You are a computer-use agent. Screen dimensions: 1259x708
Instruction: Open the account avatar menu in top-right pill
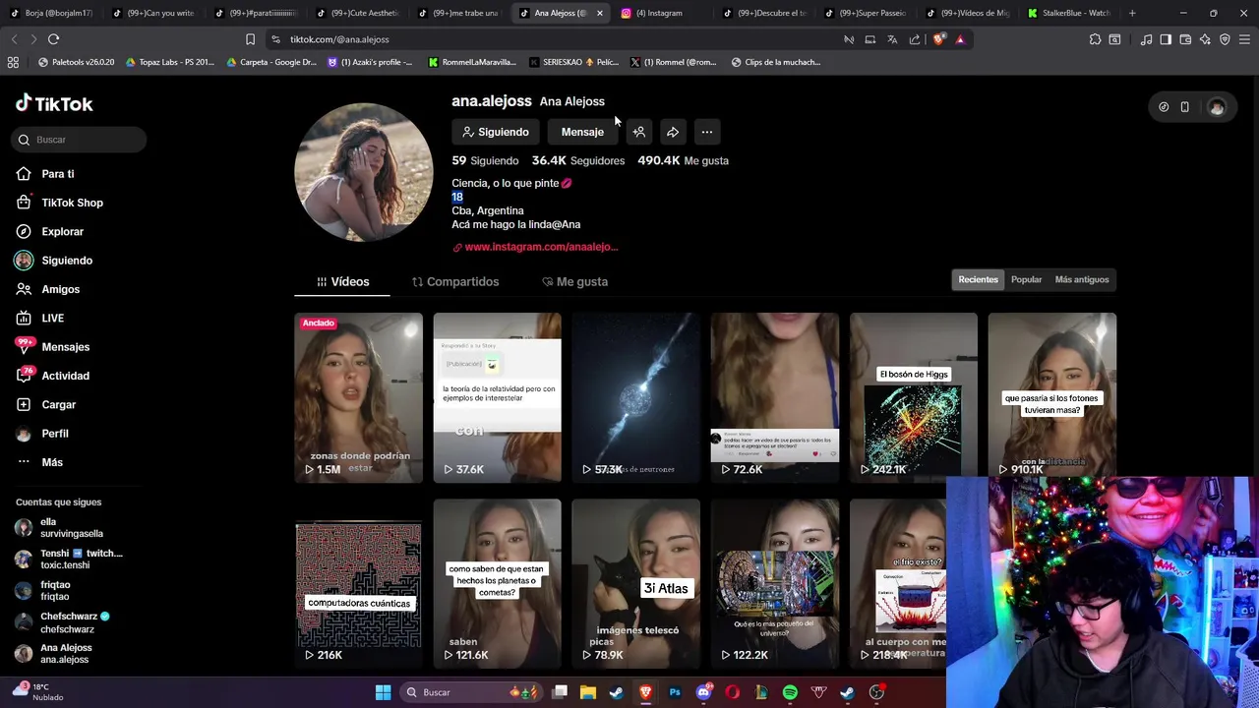(x=1217, y=107)
